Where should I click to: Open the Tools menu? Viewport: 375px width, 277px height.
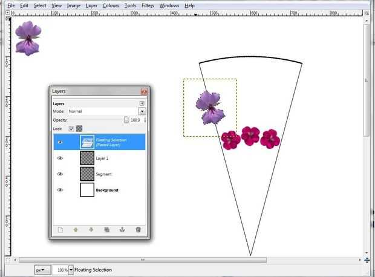point(130,5)
